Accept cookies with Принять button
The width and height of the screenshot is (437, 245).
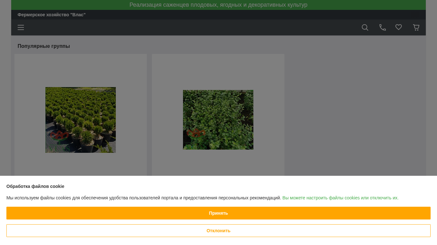point(219,213)
